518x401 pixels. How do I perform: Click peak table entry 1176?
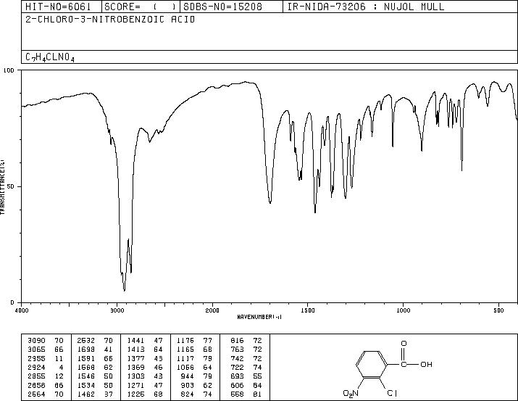pos(185,341)
